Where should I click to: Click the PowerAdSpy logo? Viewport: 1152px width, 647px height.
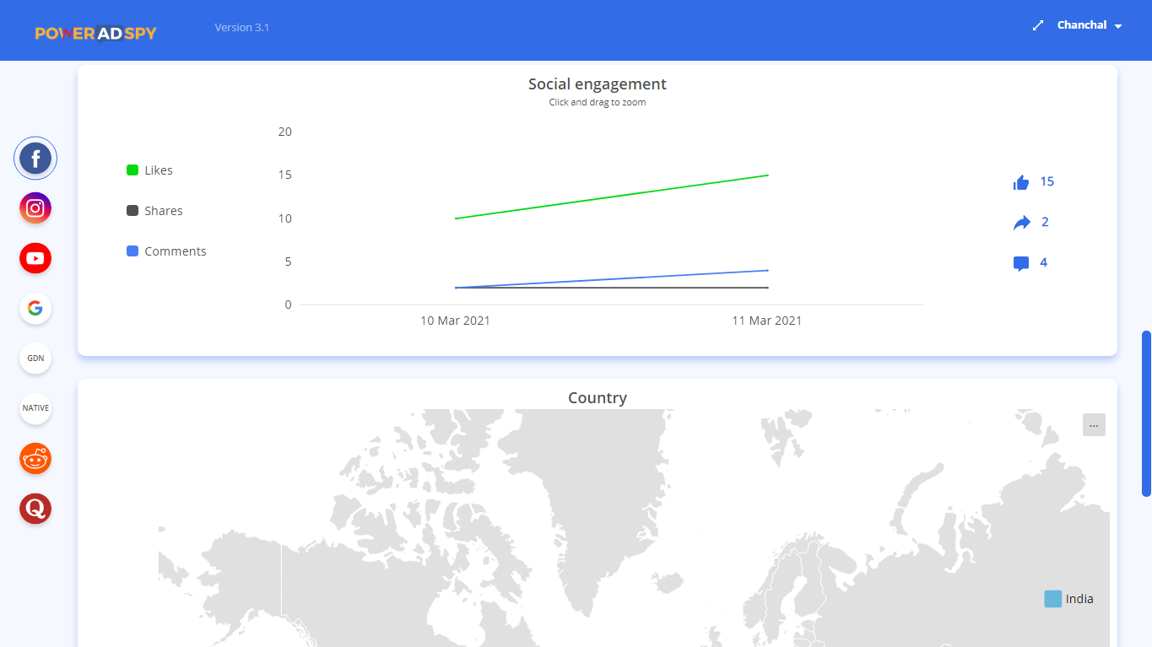tap(96, 33)
